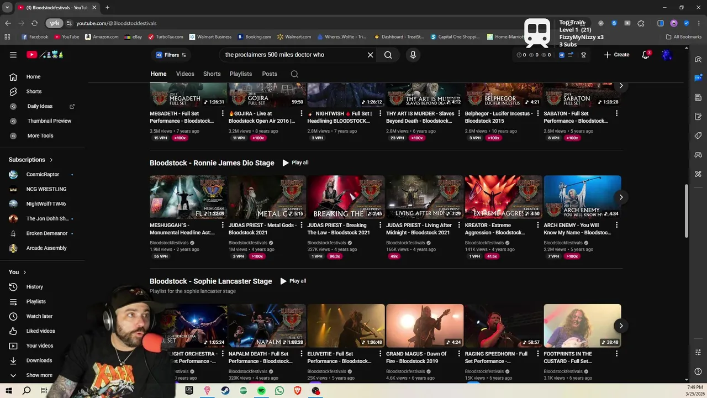The height and width of the screenshot is (398, 707).
Task: Switch to the Videos tab
Action: 185,74
